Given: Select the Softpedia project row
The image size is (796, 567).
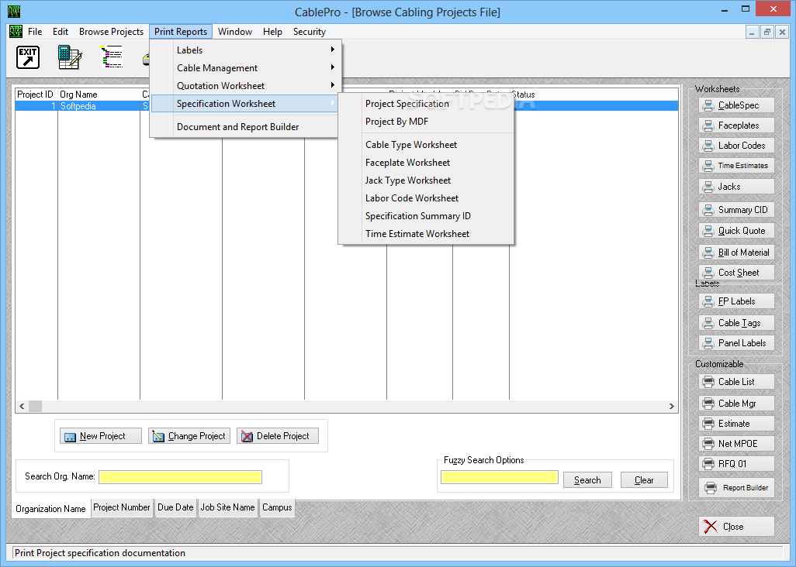Looking at the screenshot, I should [x=347, y=106].
